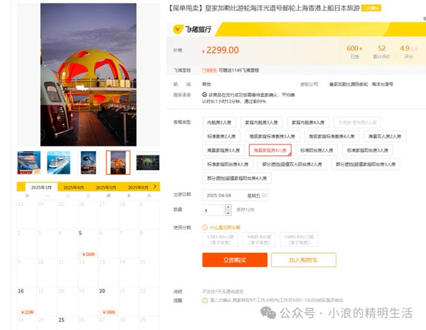Select the 家庭内舱房4人房 package option

pyautogui.click(x=308, y=122)
